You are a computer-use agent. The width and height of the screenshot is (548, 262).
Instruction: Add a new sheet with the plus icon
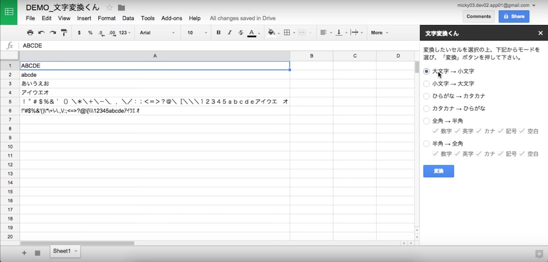pos(24,253)
